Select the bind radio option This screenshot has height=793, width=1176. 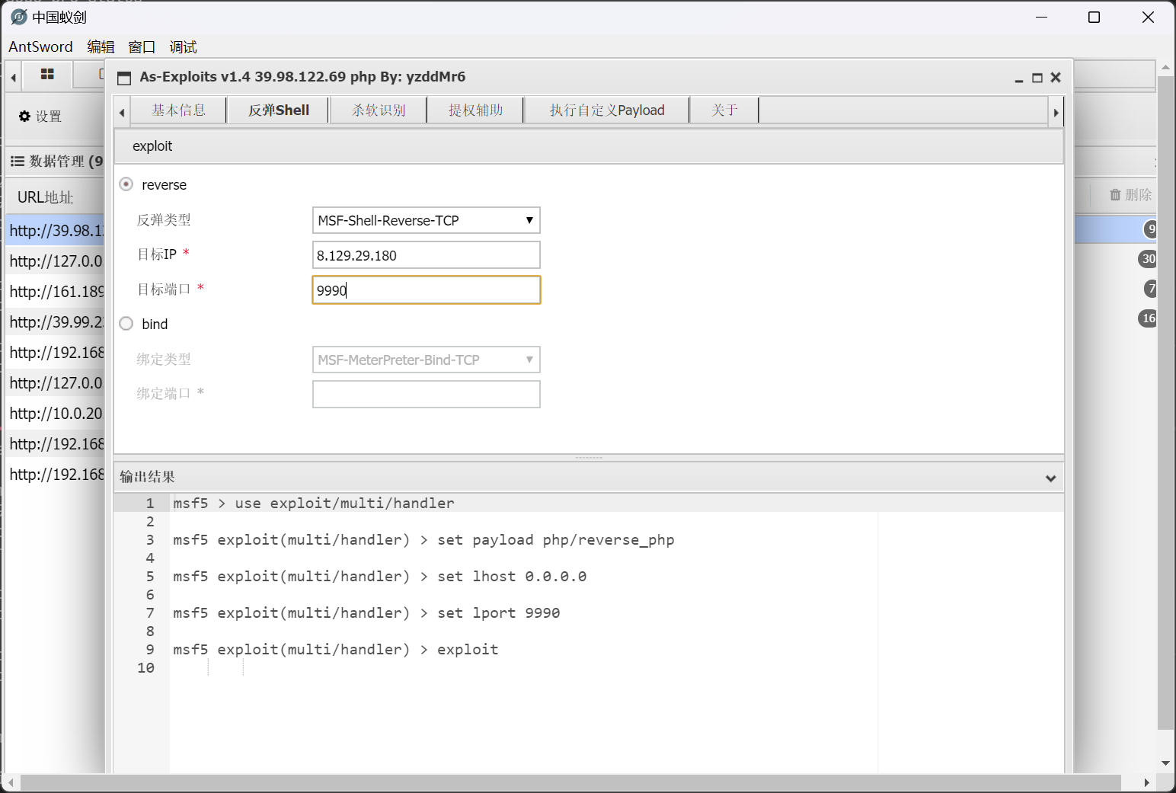(126, 324)
